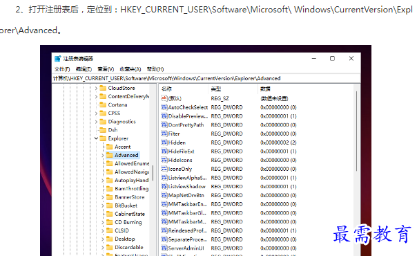
Task: Minimize the Registry Editor window
Action: coord(314,58)
